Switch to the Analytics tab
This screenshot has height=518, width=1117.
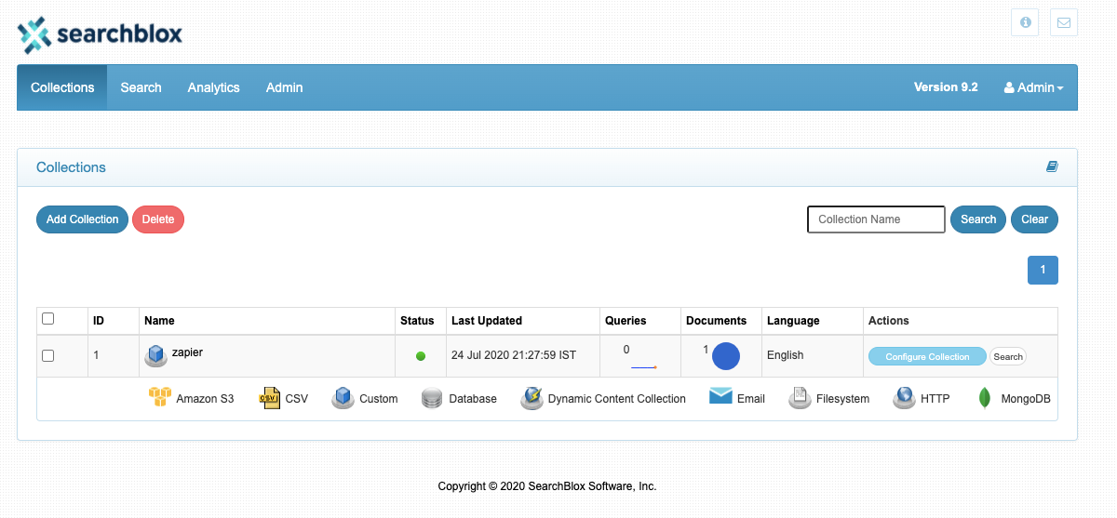click(x=214, y=87)
